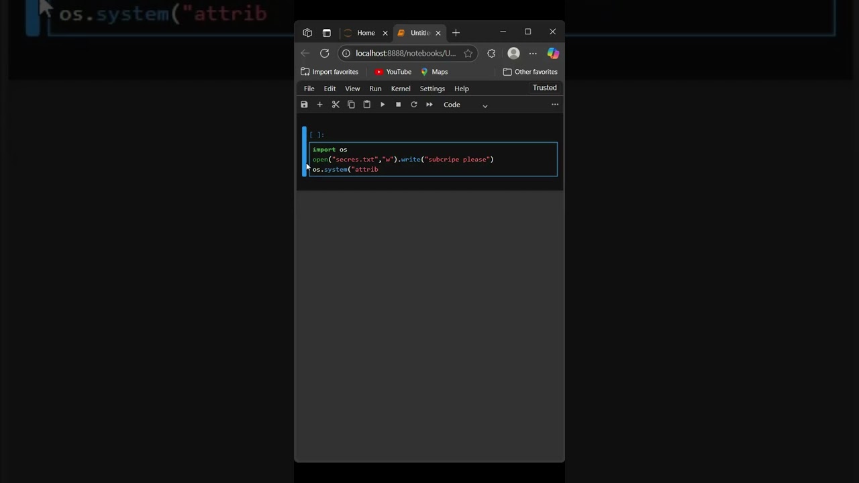This screenshot has height=483, width=859.
Task: Open the Kernel menu
Action: click(x=401, y=89)
